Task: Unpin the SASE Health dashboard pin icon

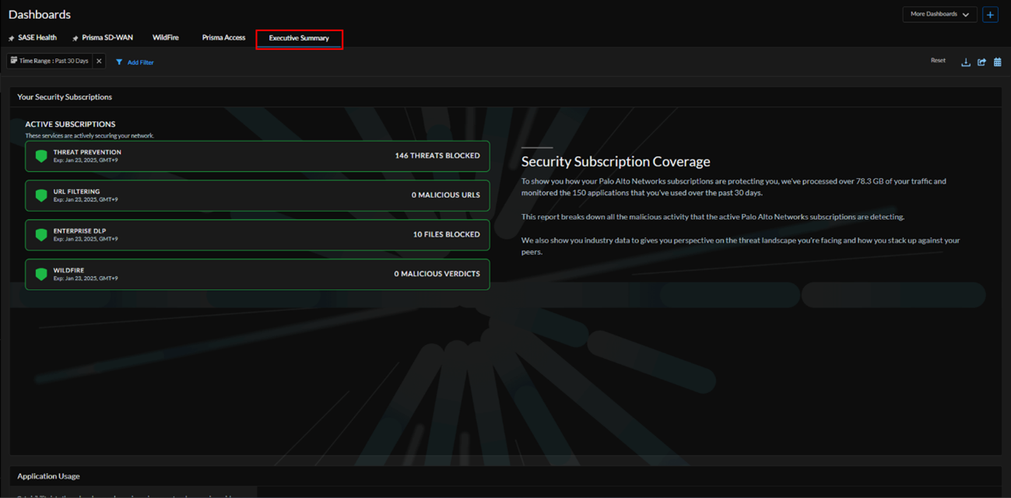Action: 12,38
